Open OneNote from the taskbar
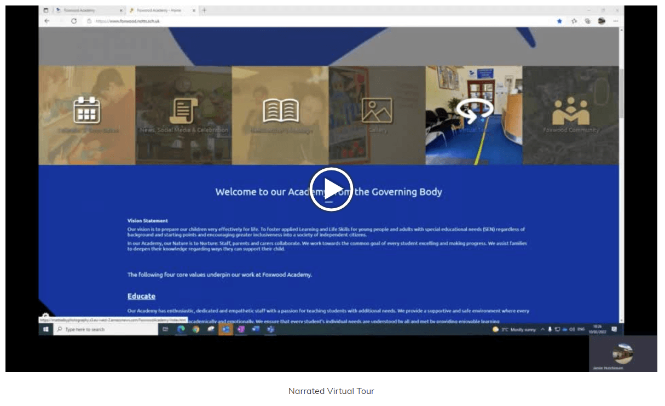Viewport: 665px width, 406px height. tap(240, 329)
